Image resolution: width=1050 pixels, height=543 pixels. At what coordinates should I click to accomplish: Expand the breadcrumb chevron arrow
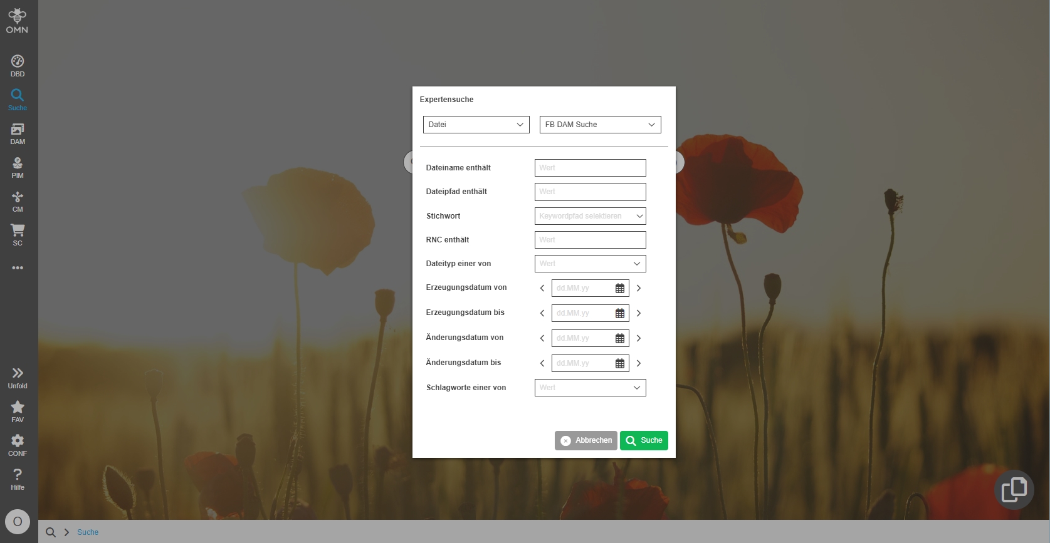[x=66, y=532]
